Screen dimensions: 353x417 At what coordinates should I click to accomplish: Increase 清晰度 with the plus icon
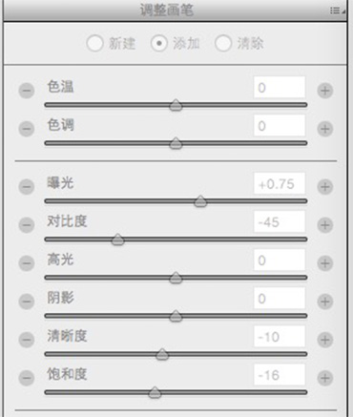coord(325,340)
